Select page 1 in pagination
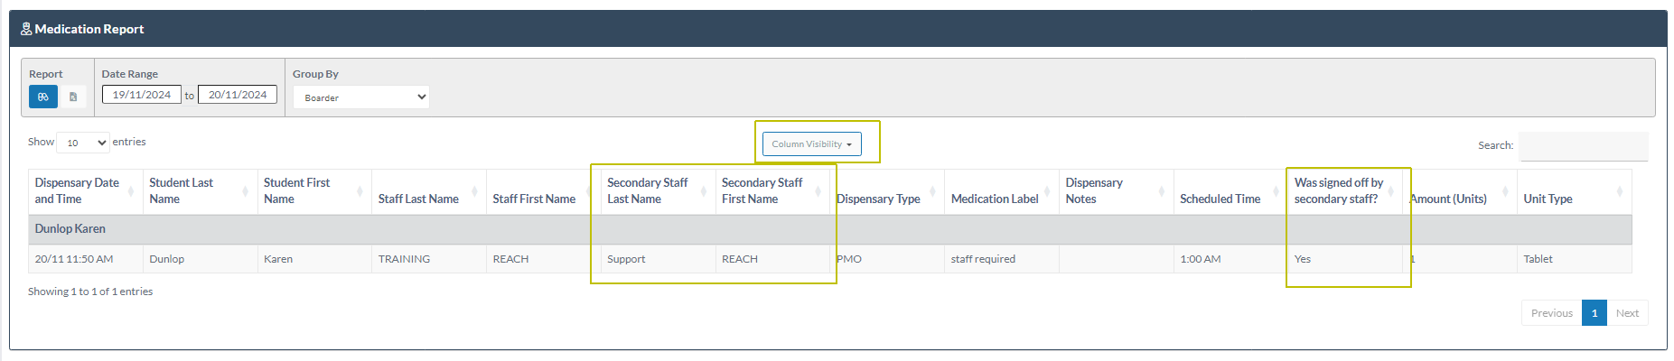The height and width of the screenshot is (361, 1674). (1594, 313)
